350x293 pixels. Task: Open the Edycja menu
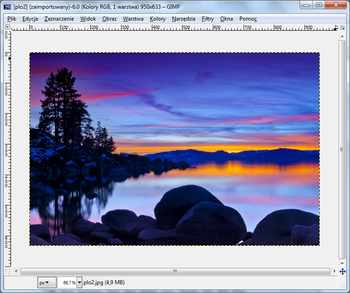click(x=30, y=19)
